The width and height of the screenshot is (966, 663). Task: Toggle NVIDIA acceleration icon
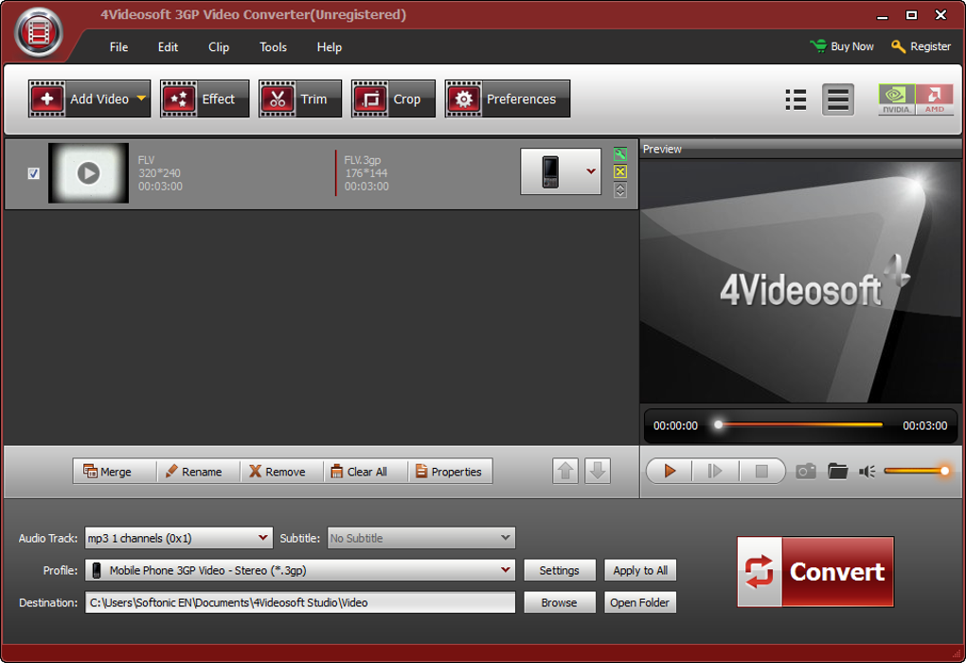tap(896, 99)
